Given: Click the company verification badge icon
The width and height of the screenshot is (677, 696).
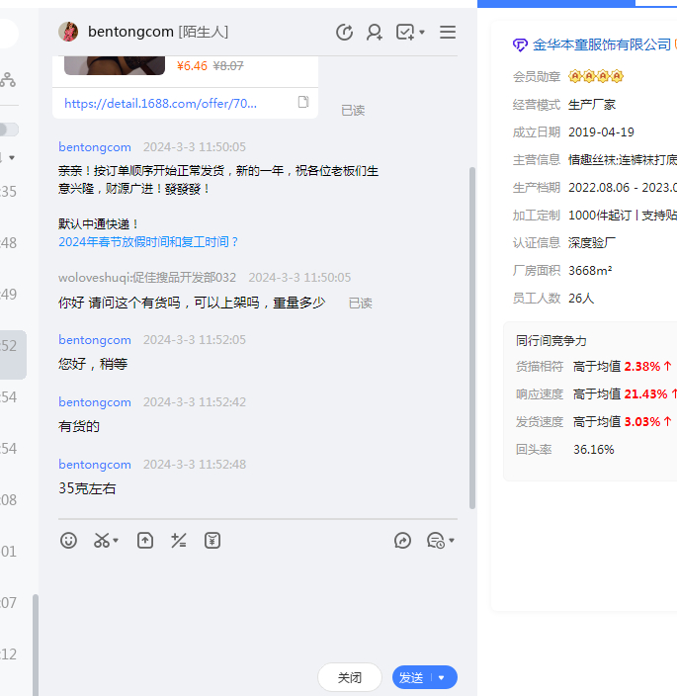Looking at the screenshot, I should (520, 44).
